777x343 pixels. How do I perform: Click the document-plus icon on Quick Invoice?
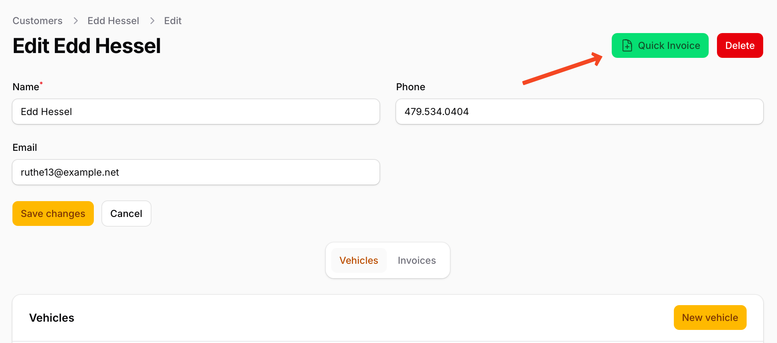coord(627,45)
